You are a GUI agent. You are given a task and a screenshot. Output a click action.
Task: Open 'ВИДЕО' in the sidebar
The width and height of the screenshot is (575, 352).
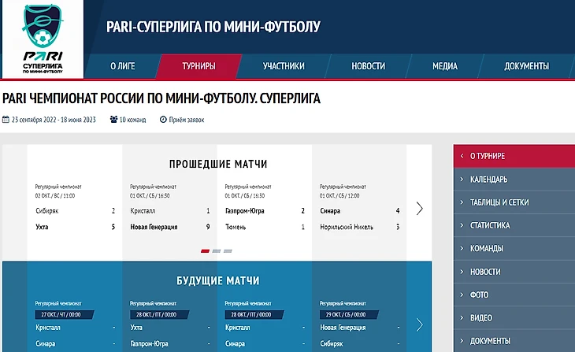tap(514, 318)
